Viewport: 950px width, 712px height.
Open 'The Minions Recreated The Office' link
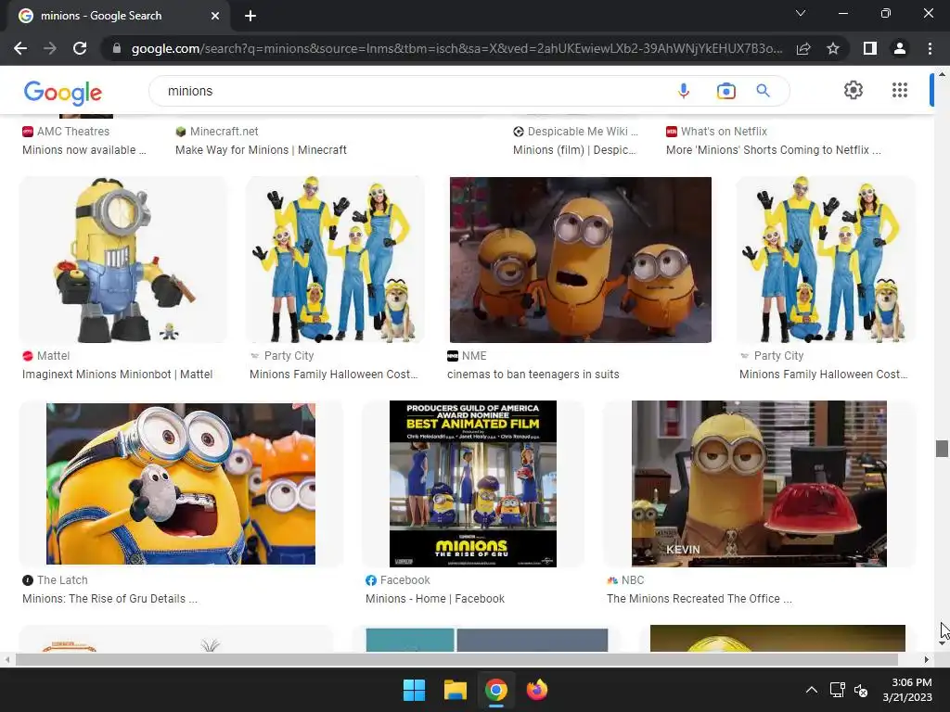coord(700,598)
